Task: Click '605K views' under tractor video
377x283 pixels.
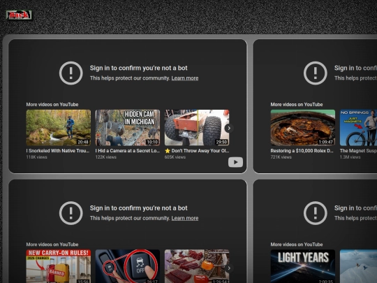Action: coord(175,157)
